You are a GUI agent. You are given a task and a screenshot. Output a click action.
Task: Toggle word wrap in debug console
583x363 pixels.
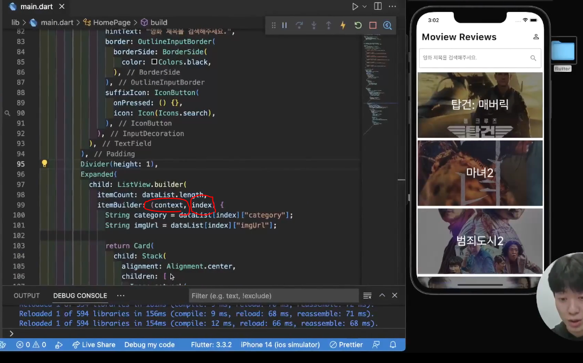(367, 295)
